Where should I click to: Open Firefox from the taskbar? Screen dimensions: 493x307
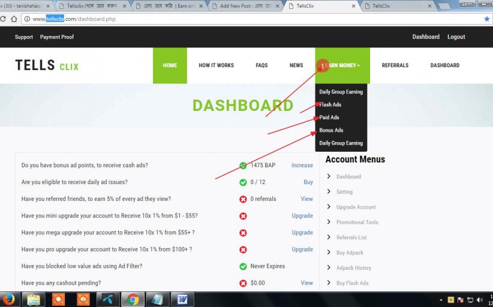8,299
